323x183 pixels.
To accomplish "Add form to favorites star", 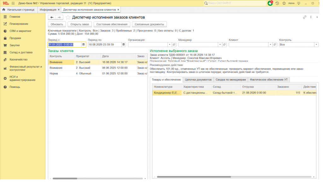I will click(68, 17).
